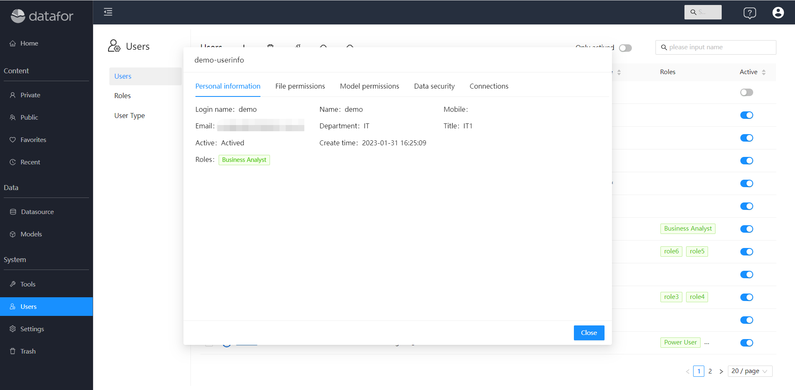Collapse the sidebar with the menu fold icon
Screen dimensions: 795x390
point(108,12)
